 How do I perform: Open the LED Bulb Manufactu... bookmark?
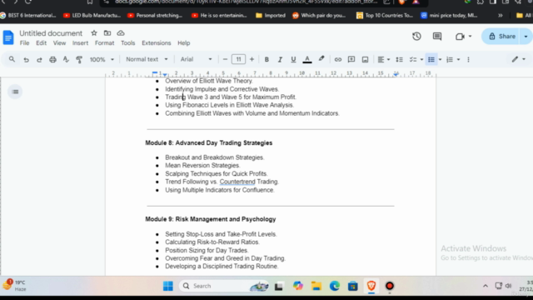(92, 15)
